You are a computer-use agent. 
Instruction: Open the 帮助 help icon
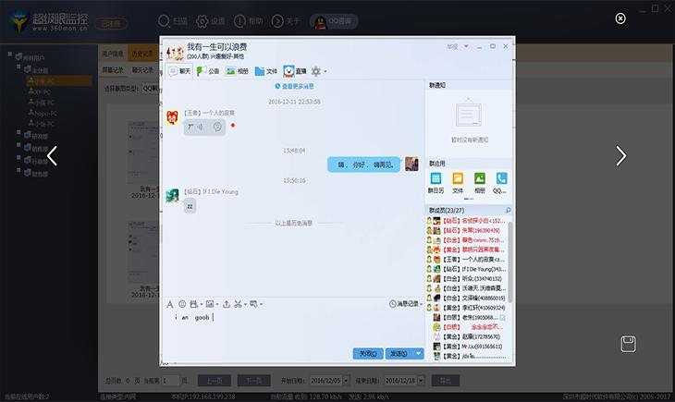pos(239,20)
